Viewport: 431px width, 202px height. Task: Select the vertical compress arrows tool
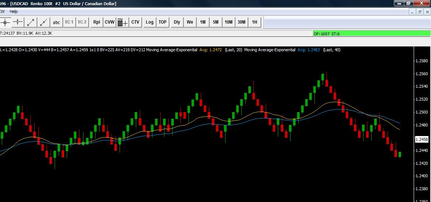click(18, 22)
